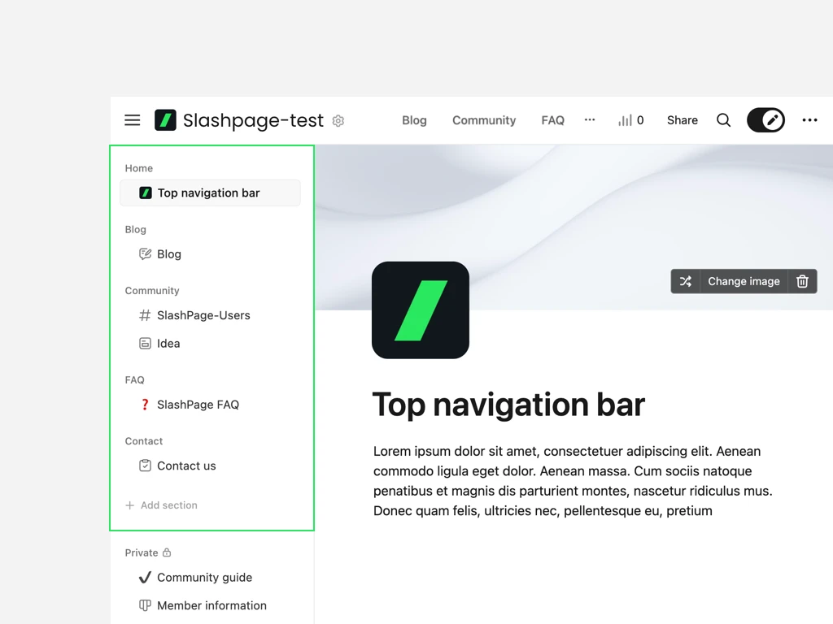
Task: Open the hamburger menu icon
Action: [x=133, y=120]
